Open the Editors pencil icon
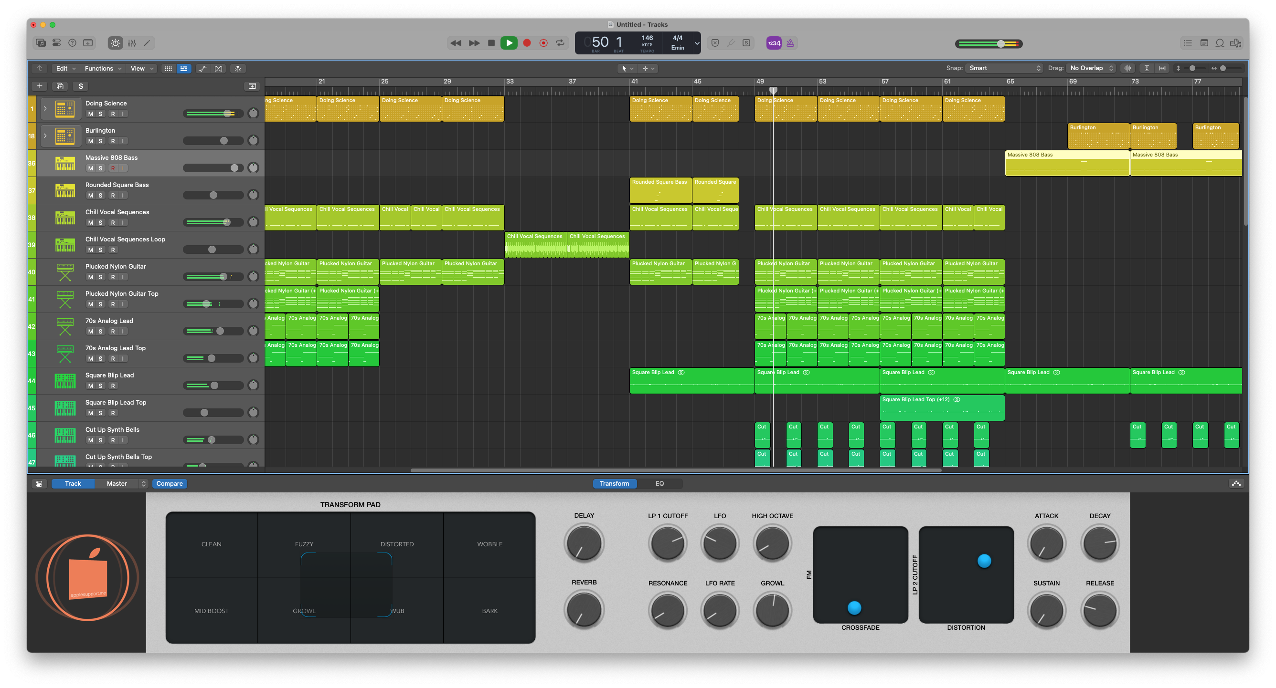 pos(147,43)
